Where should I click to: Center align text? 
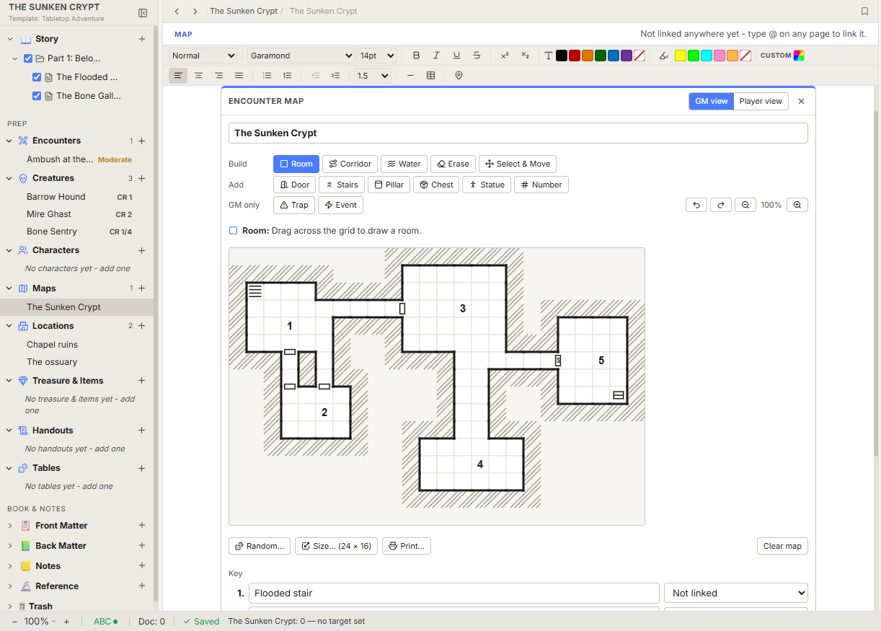pyautogui.click(x=198, y=75)
